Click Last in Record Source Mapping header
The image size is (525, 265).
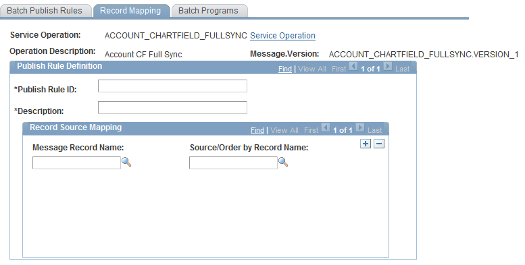[375, 130]
